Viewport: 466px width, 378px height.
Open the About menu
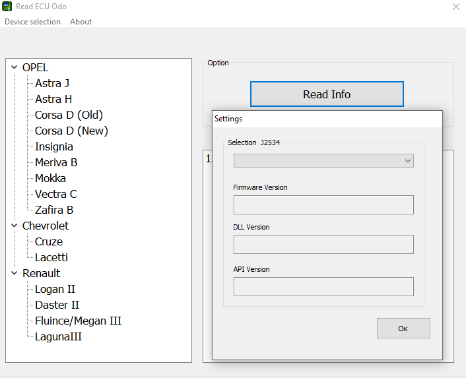[x=81, y=22]
